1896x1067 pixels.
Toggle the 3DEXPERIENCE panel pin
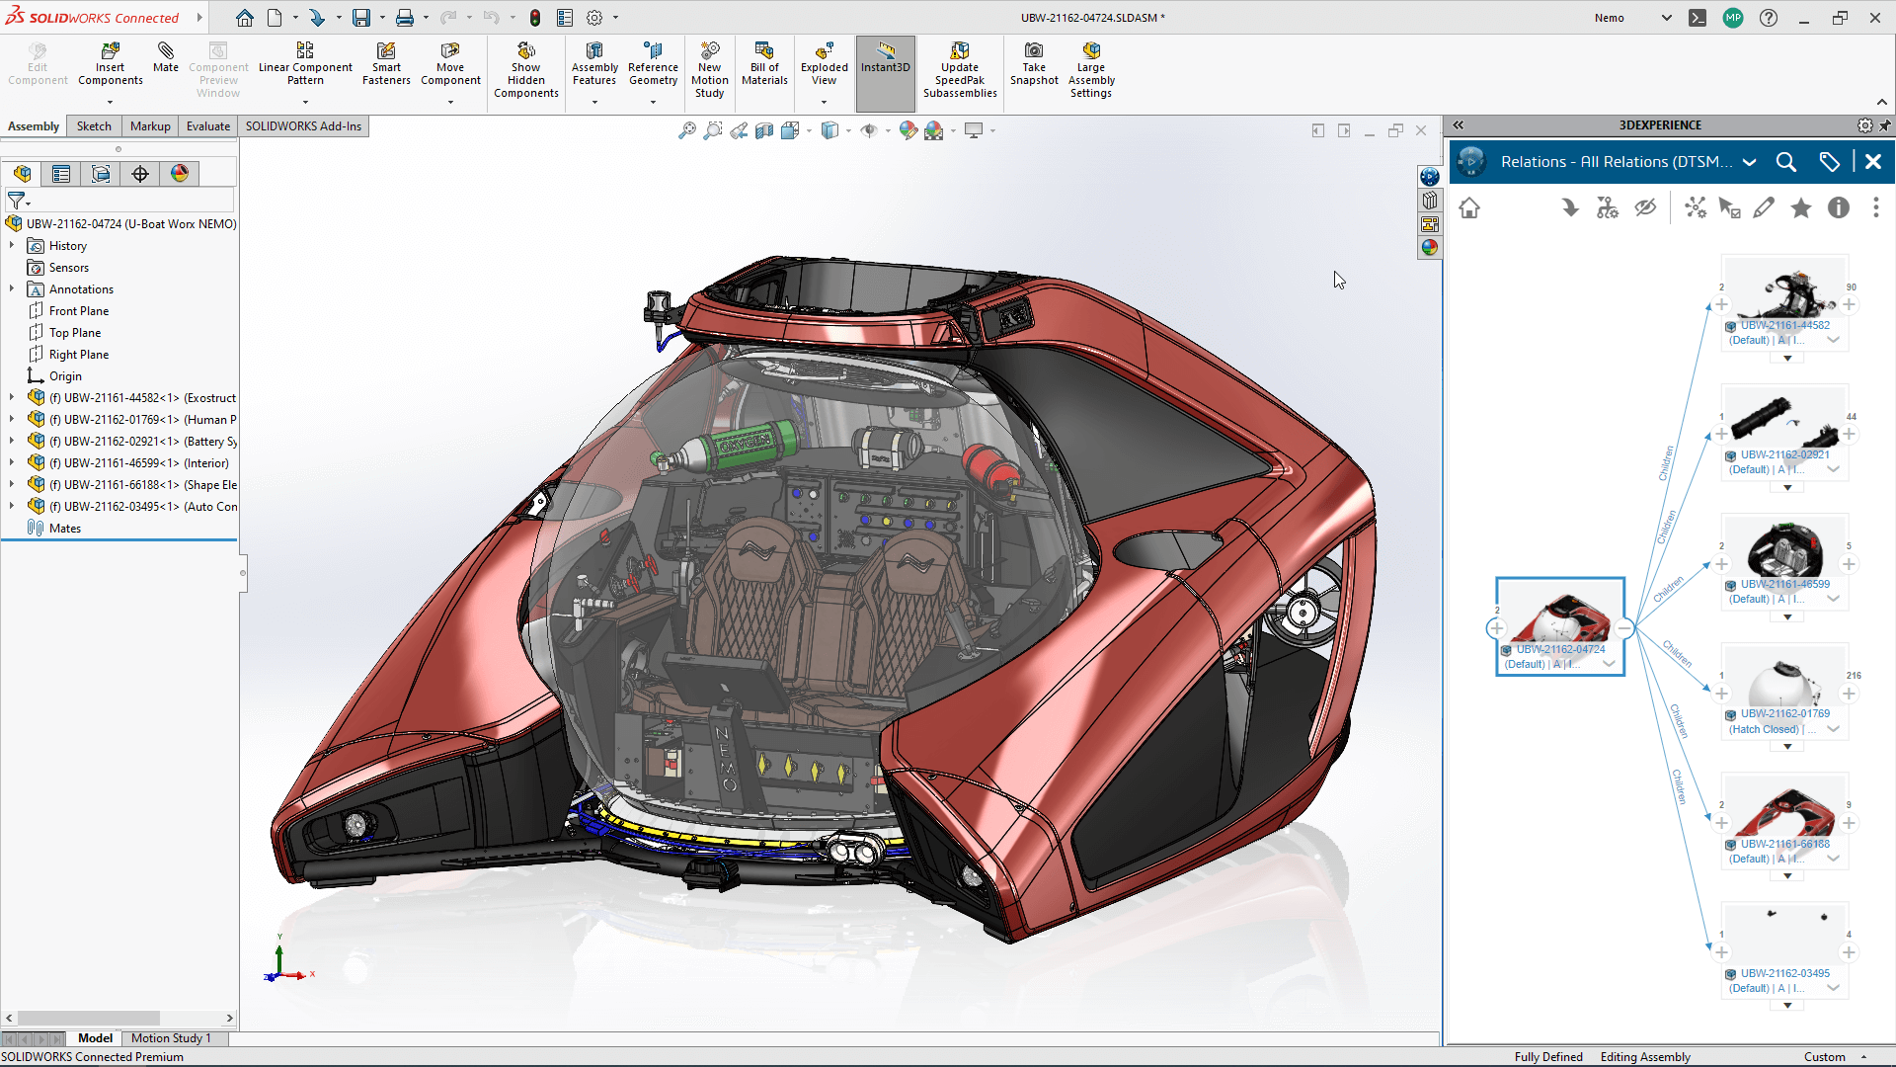click(1885, 125)
